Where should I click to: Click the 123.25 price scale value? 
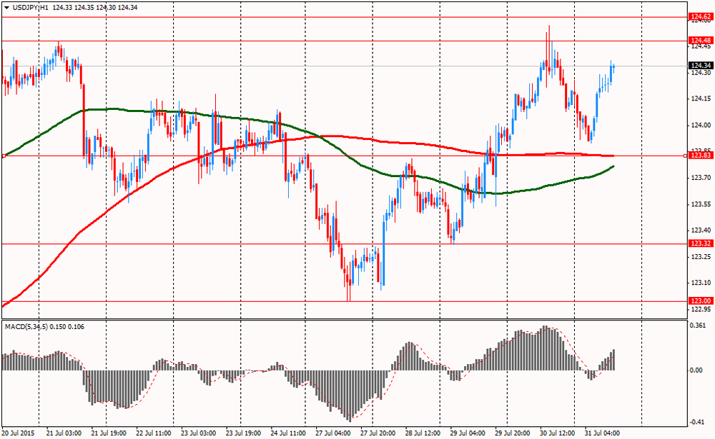pyautogui.click(x=701, y=257)
